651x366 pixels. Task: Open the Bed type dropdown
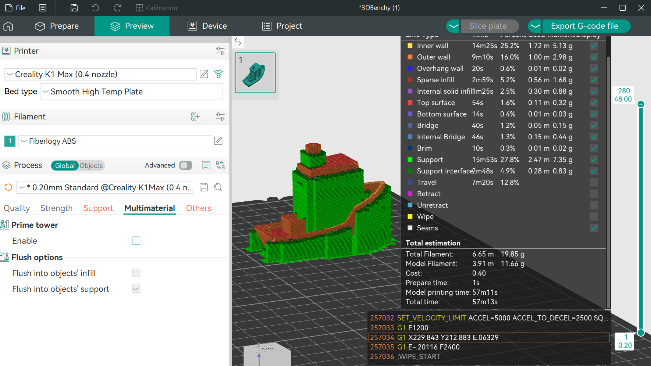(131, 91)
